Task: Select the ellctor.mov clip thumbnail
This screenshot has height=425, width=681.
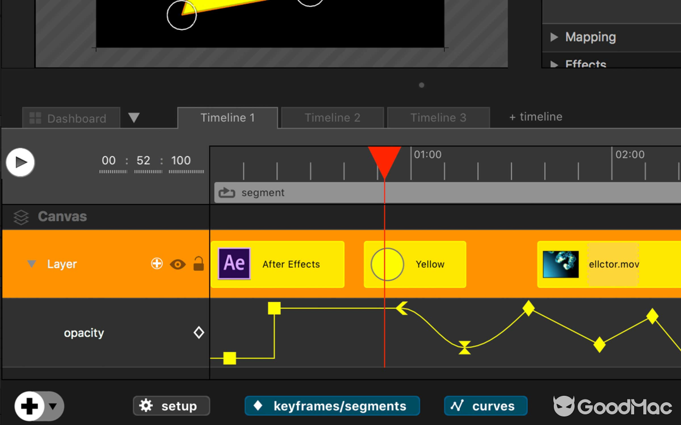Action: click(560, 265)
